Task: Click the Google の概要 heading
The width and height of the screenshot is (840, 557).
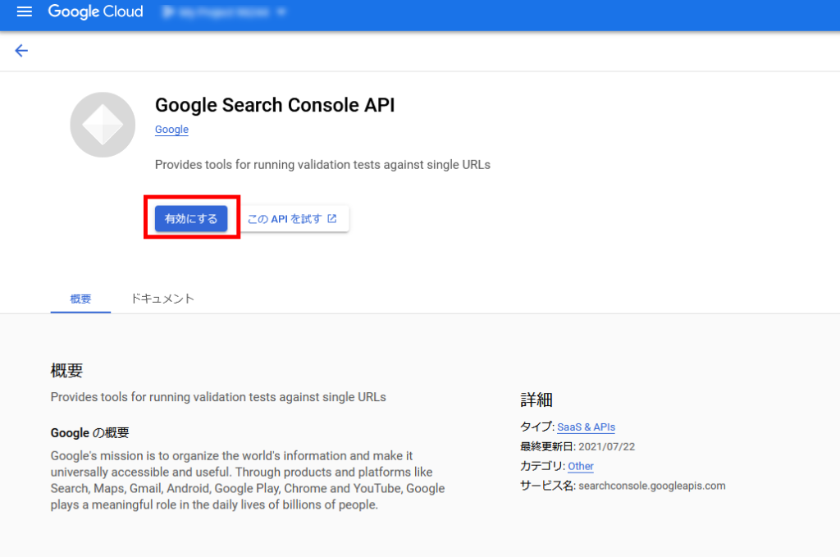Action: pyautogui.click(x=90, y=433)
